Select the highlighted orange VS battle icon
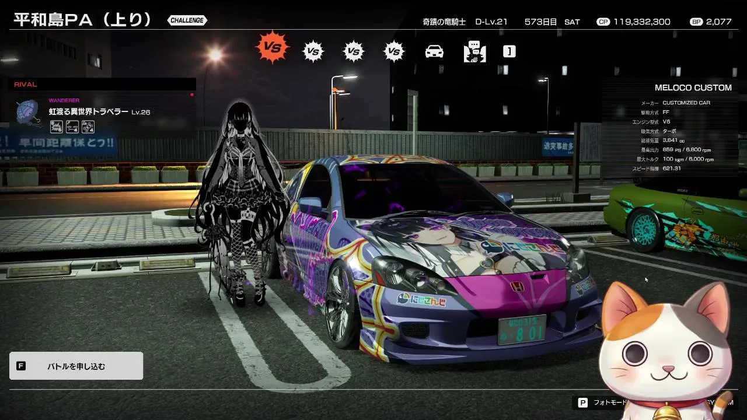 273,47
